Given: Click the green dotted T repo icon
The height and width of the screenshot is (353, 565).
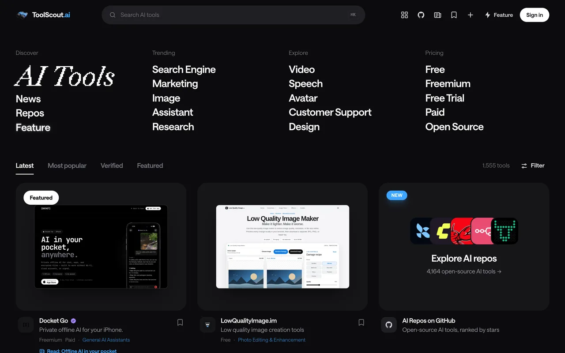Looking at the screenshot, I should pos(505,231).
